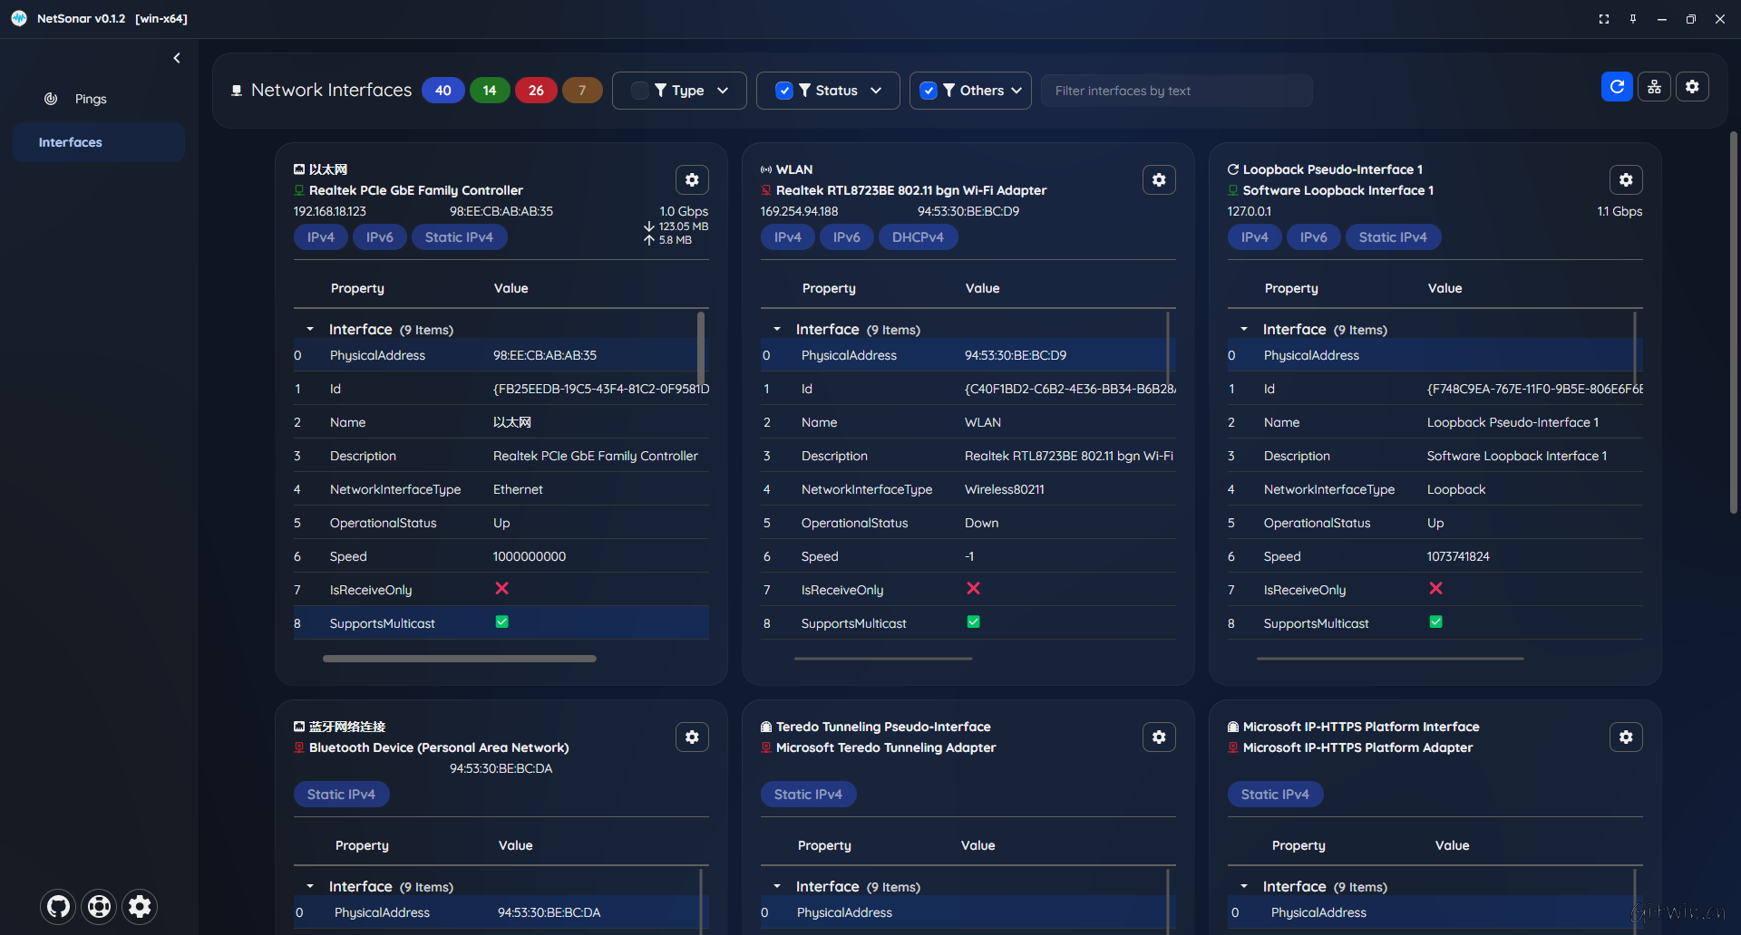
Task: Click the blue refresh interfaces button
Action: (x=1616, y=87)
